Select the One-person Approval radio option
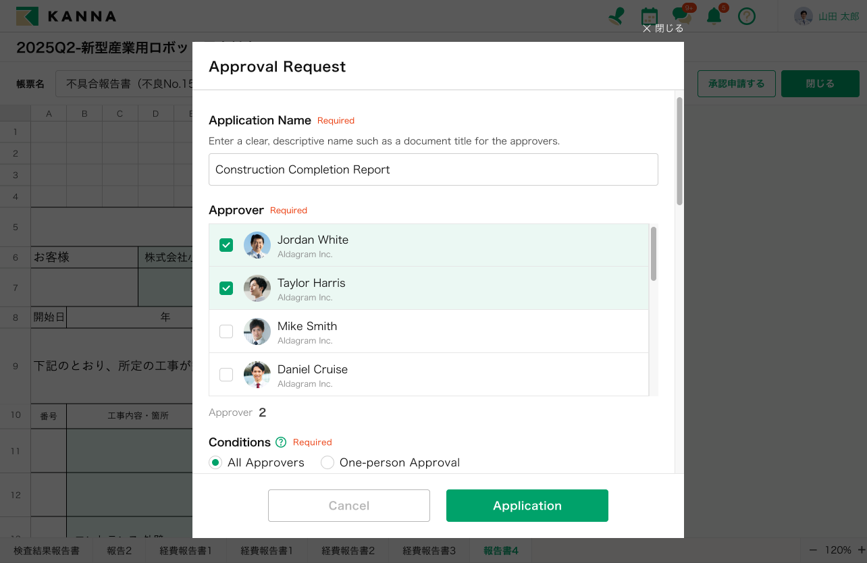The image size is (867, 563). pos(327,462)
